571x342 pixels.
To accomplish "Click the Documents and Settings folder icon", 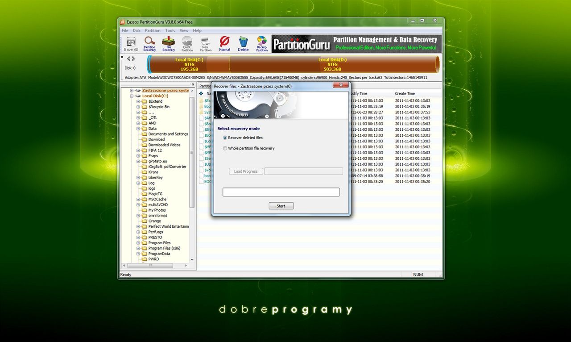I will tap(145, 134).
